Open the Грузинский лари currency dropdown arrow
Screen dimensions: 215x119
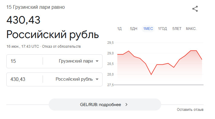click(x=97, y=61)
